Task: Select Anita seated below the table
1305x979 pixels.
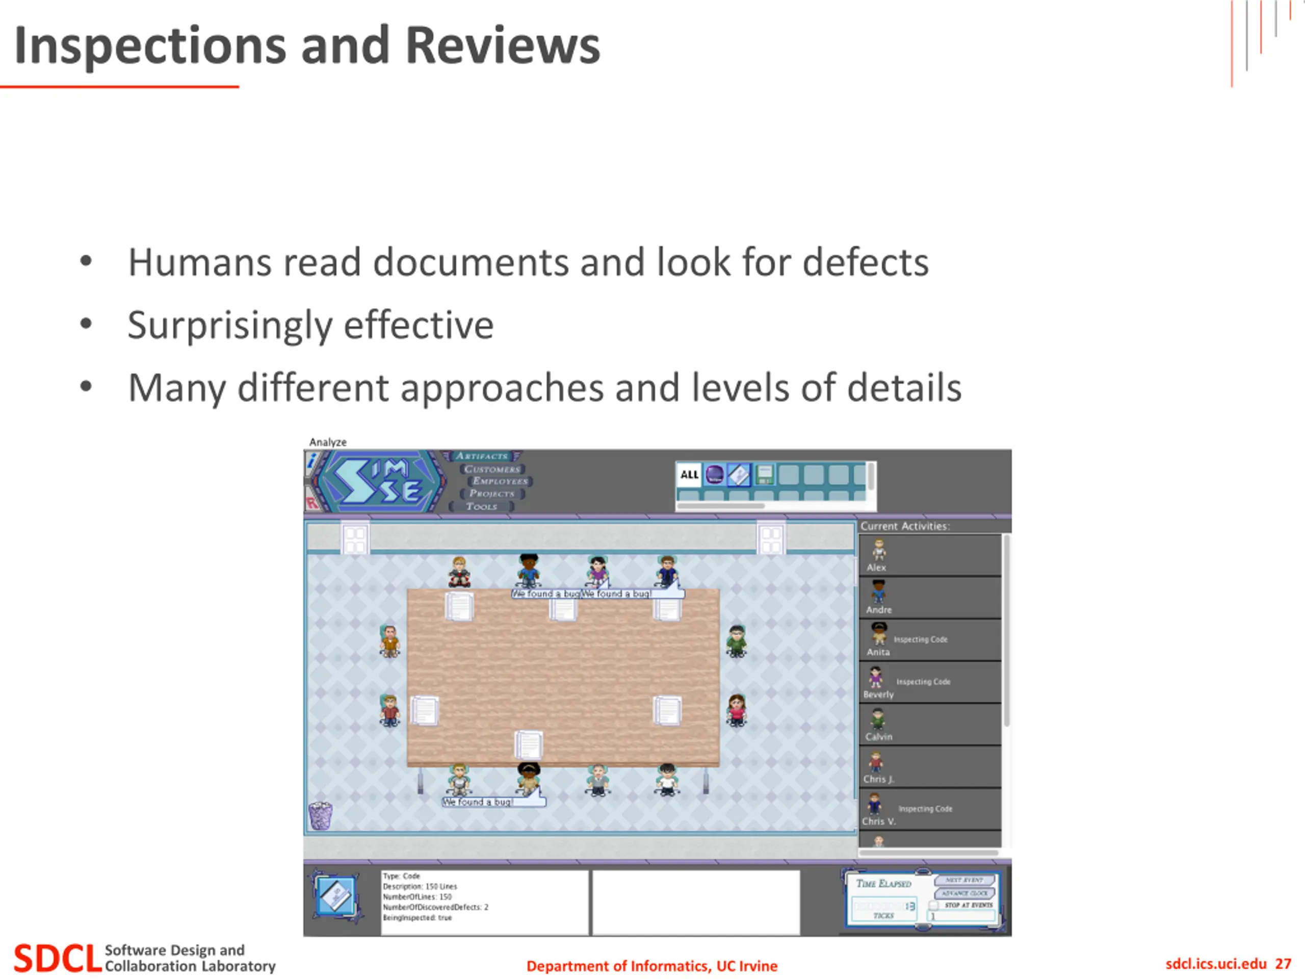Action: (529, 779)
